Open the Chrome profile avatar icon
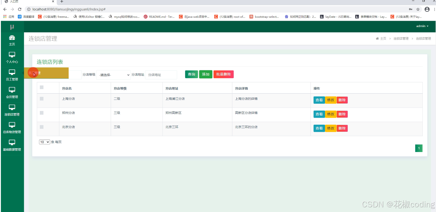 pos(427,9)
